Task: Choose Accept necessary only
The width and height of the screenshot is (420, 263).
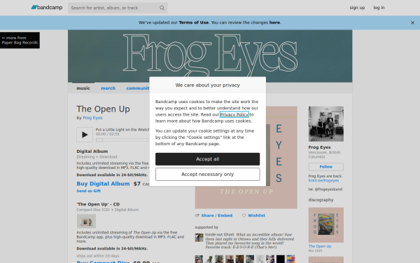Action: tap(208, 175)
